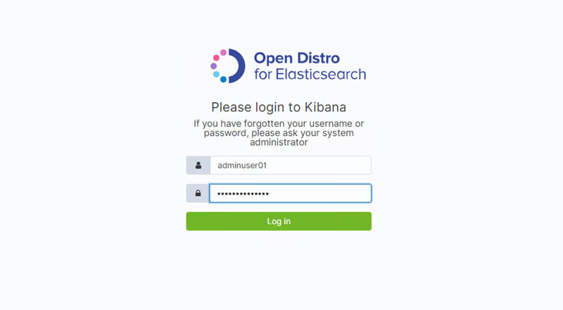Image resolution: width=563 pixels, height=310 pixels.
Task: Click the "Open Distro" logo title text
Action: point(296,58)
